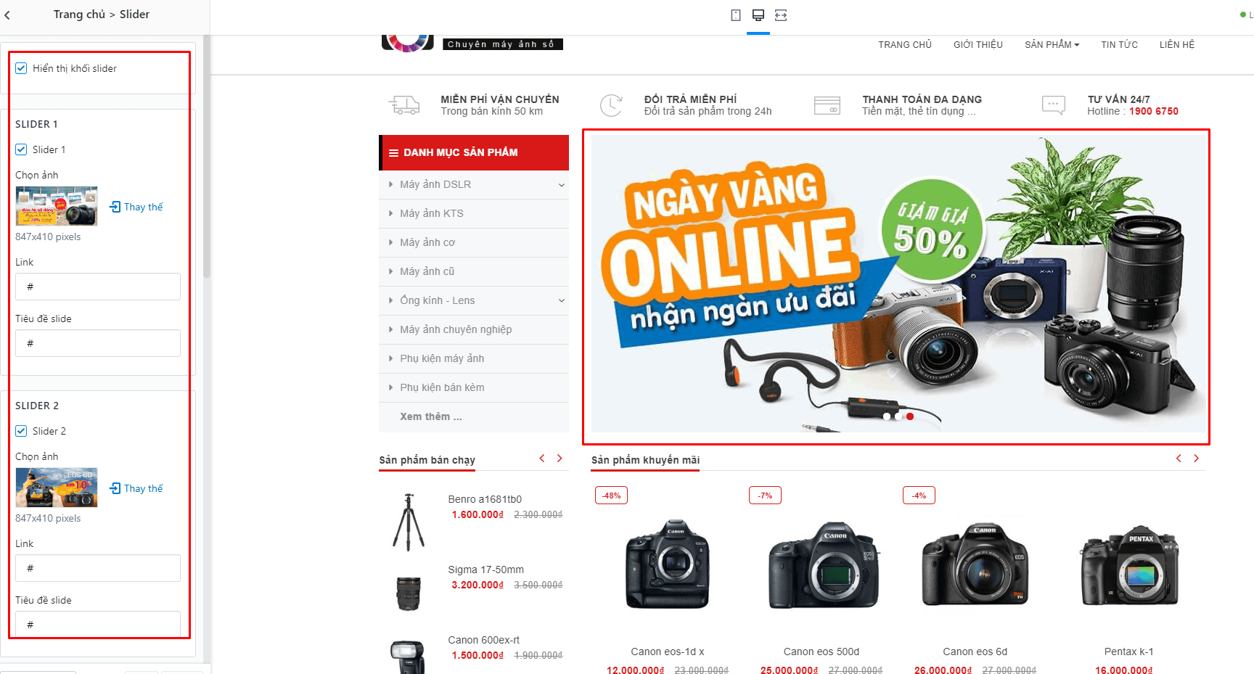
Task: Focus Tiêu đề slide field under Slider 1
Action: point(98,343)
